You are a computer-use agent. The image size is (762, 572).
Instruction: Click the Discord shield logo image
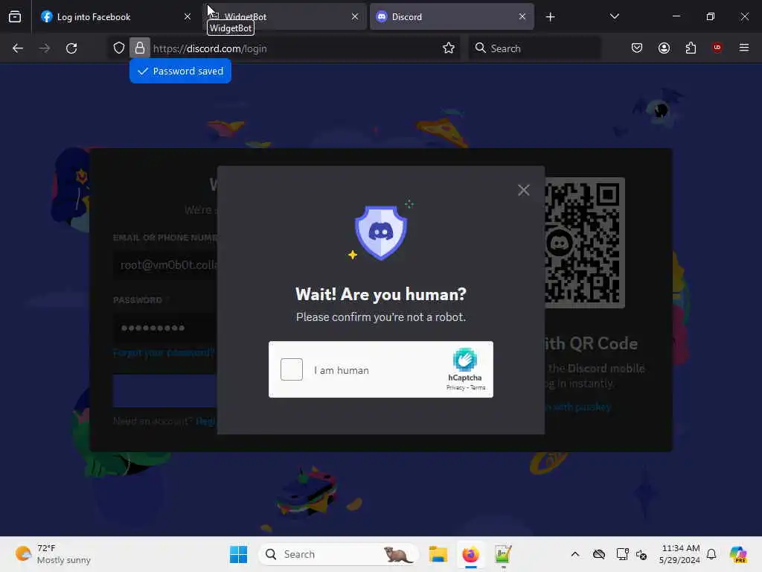tap(381, 232)
